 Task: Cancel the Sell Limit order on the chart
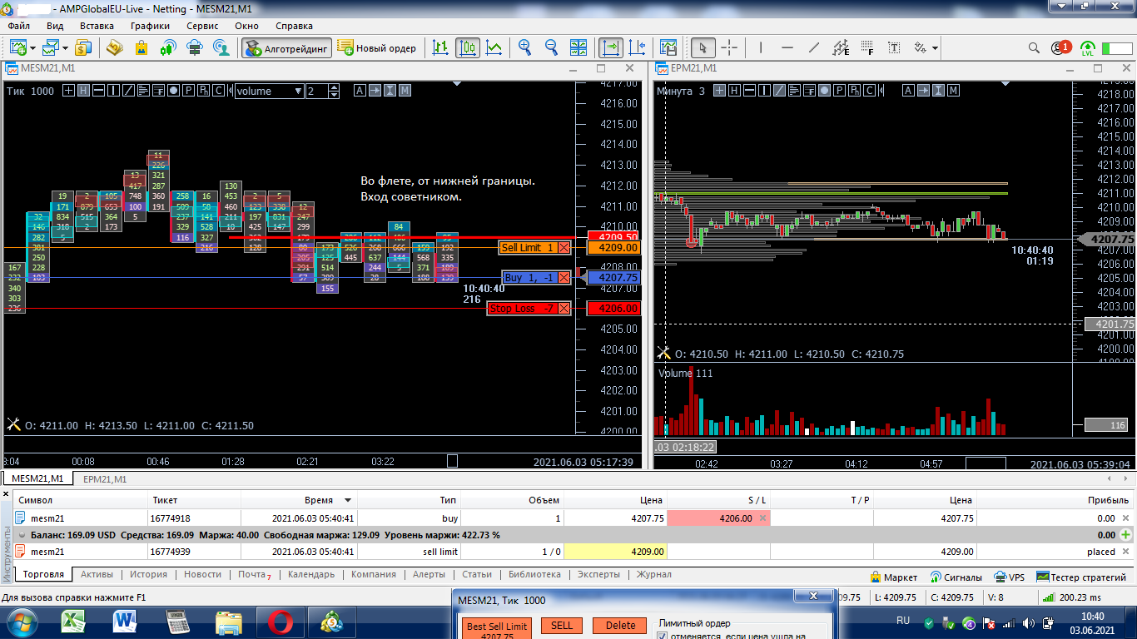pos(564,248)
